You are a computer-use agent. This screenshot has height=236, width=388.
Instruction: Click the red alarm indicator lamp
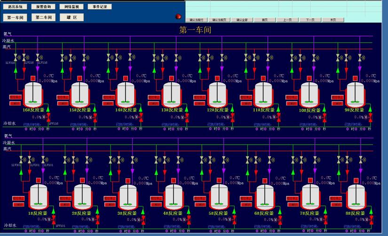(x=178, y=16)
